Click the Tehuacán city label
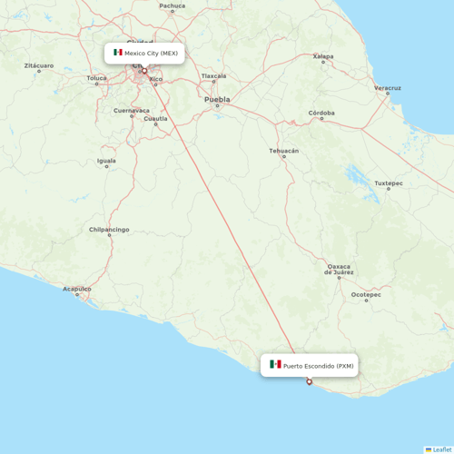 284,151
